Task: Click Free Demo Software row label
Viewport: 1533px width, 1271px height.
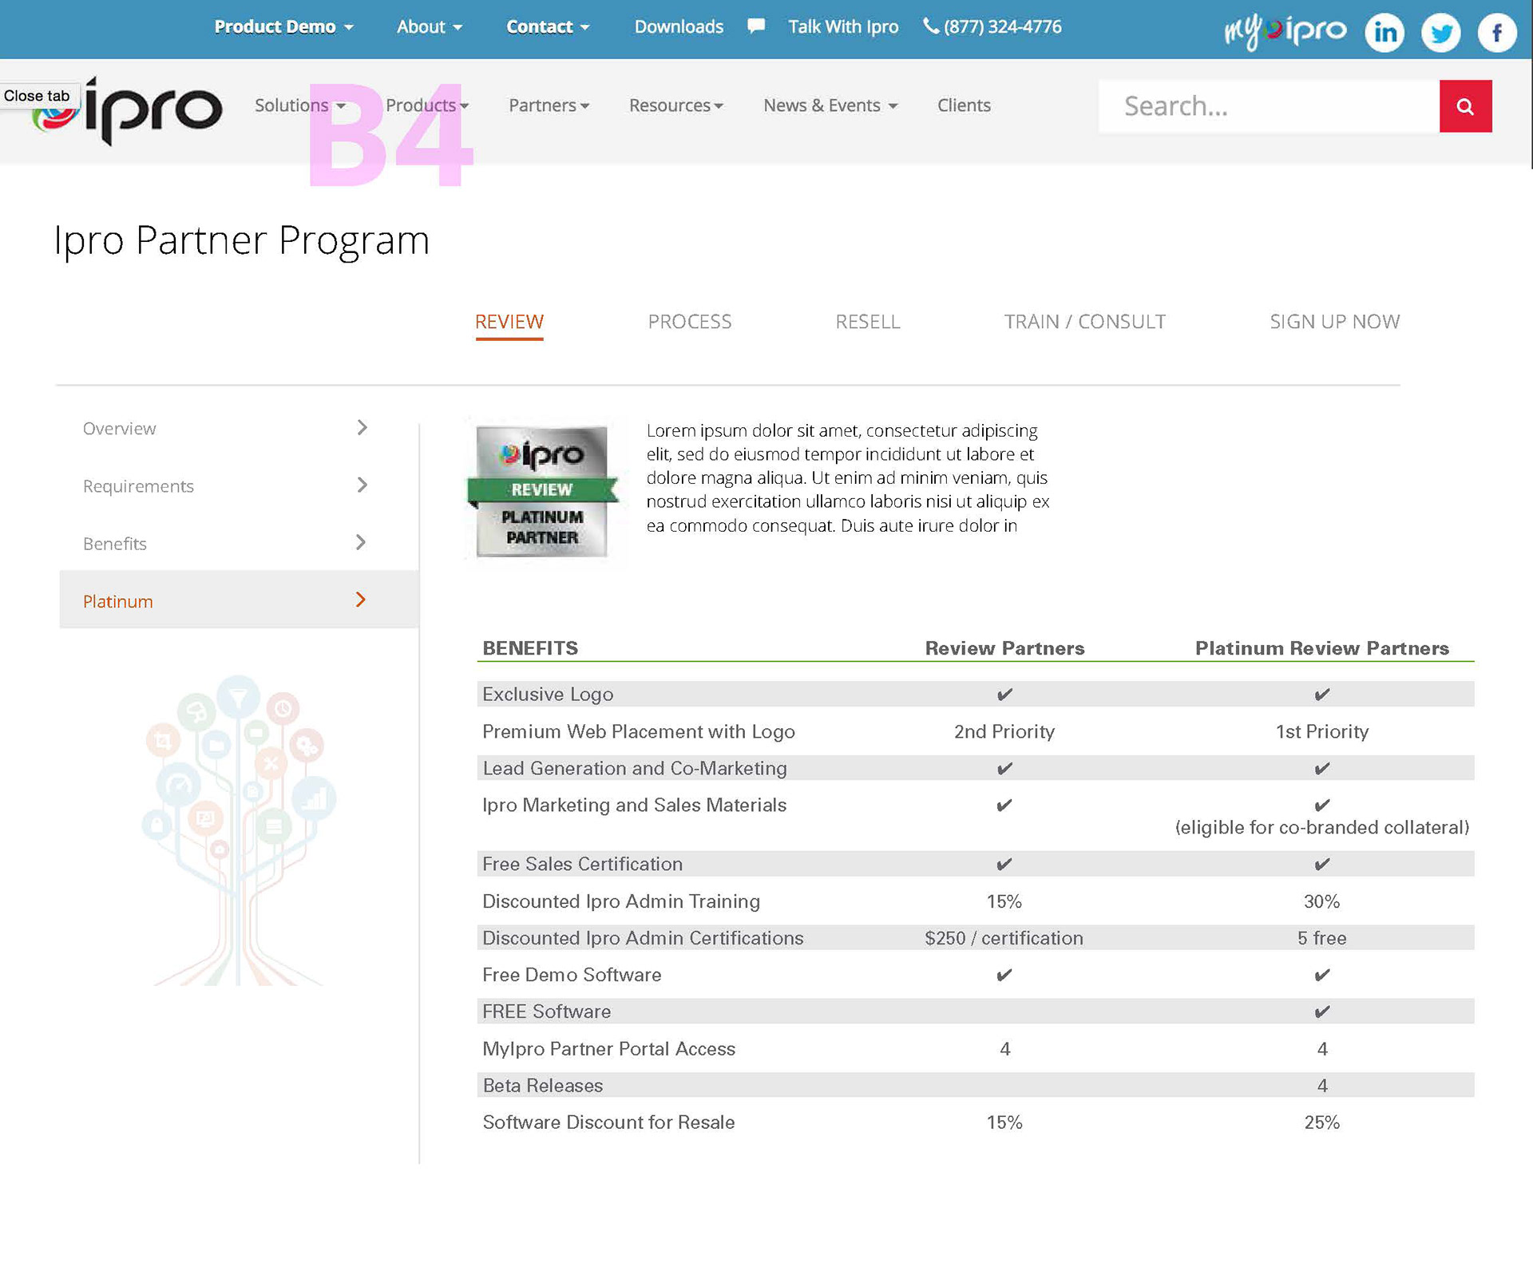Action: pos(572,975)
